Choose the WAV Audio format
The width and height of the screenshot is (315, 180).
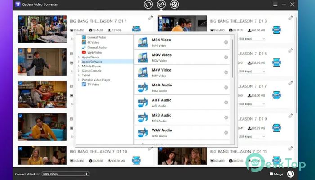[x=182, y=133]
